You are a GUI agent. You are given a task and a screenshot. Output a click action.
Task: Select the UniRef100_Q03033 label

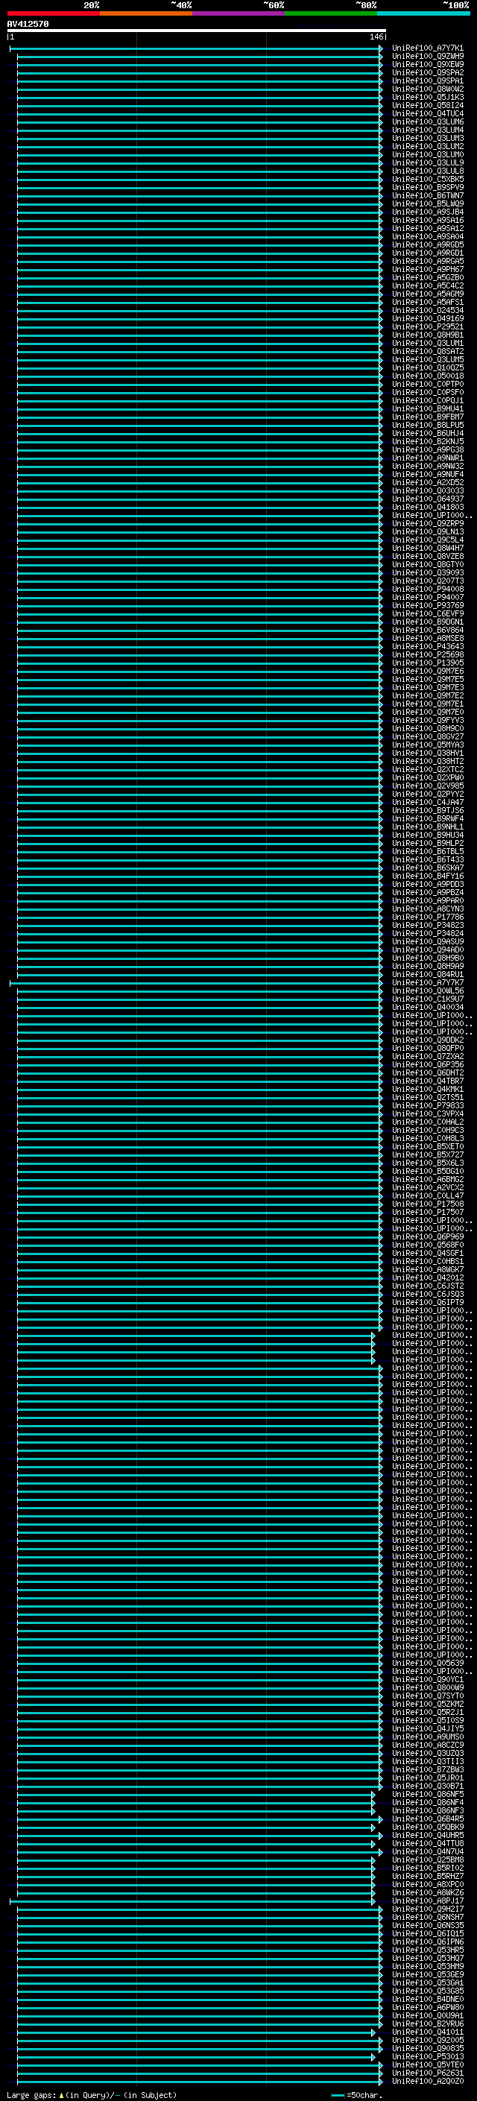pos(427,491)
